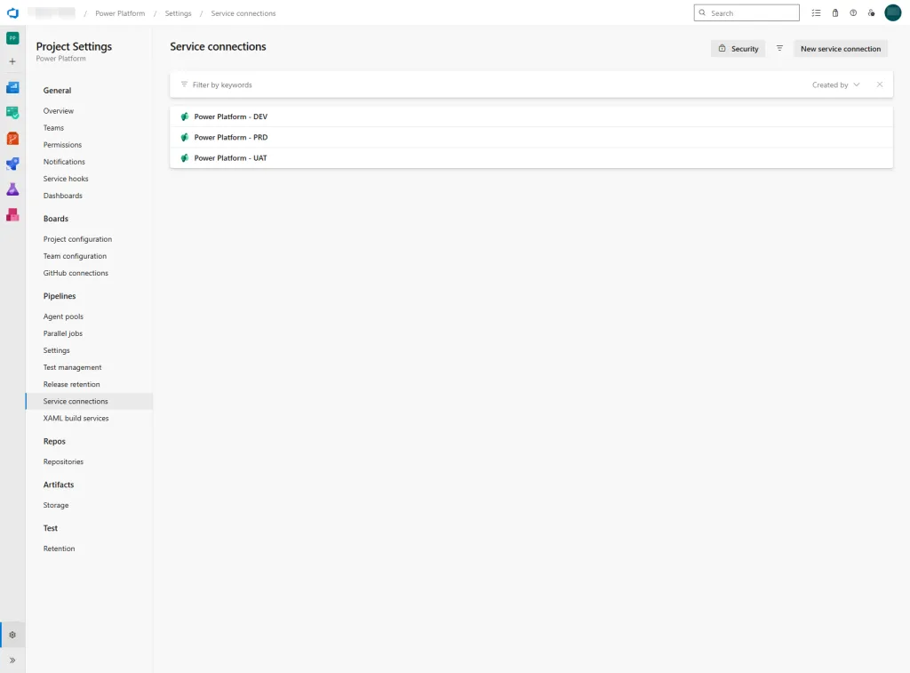Open Power Platform - PRD connection

230,138
